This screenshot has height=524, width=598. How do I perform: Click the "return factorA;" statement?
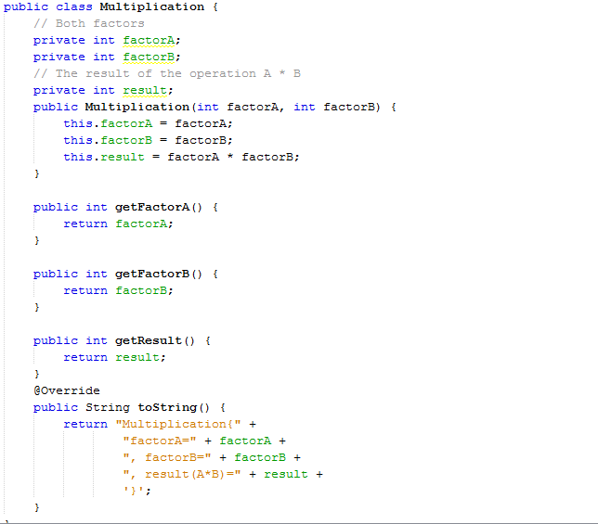(118, 224)
